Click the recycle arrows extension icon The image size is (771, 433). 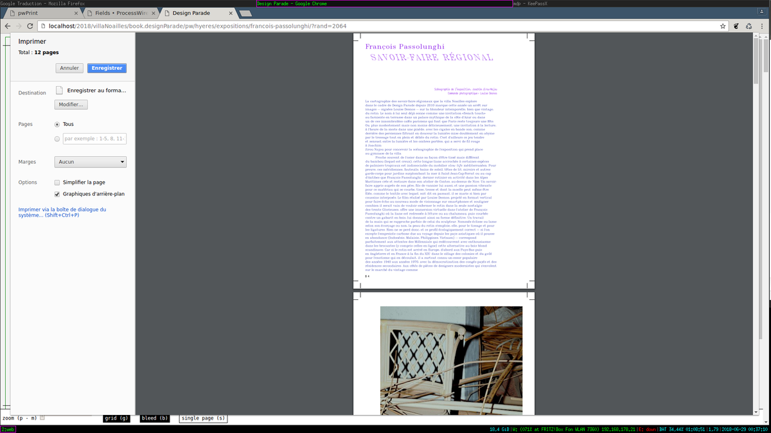(x=749, y=26)
